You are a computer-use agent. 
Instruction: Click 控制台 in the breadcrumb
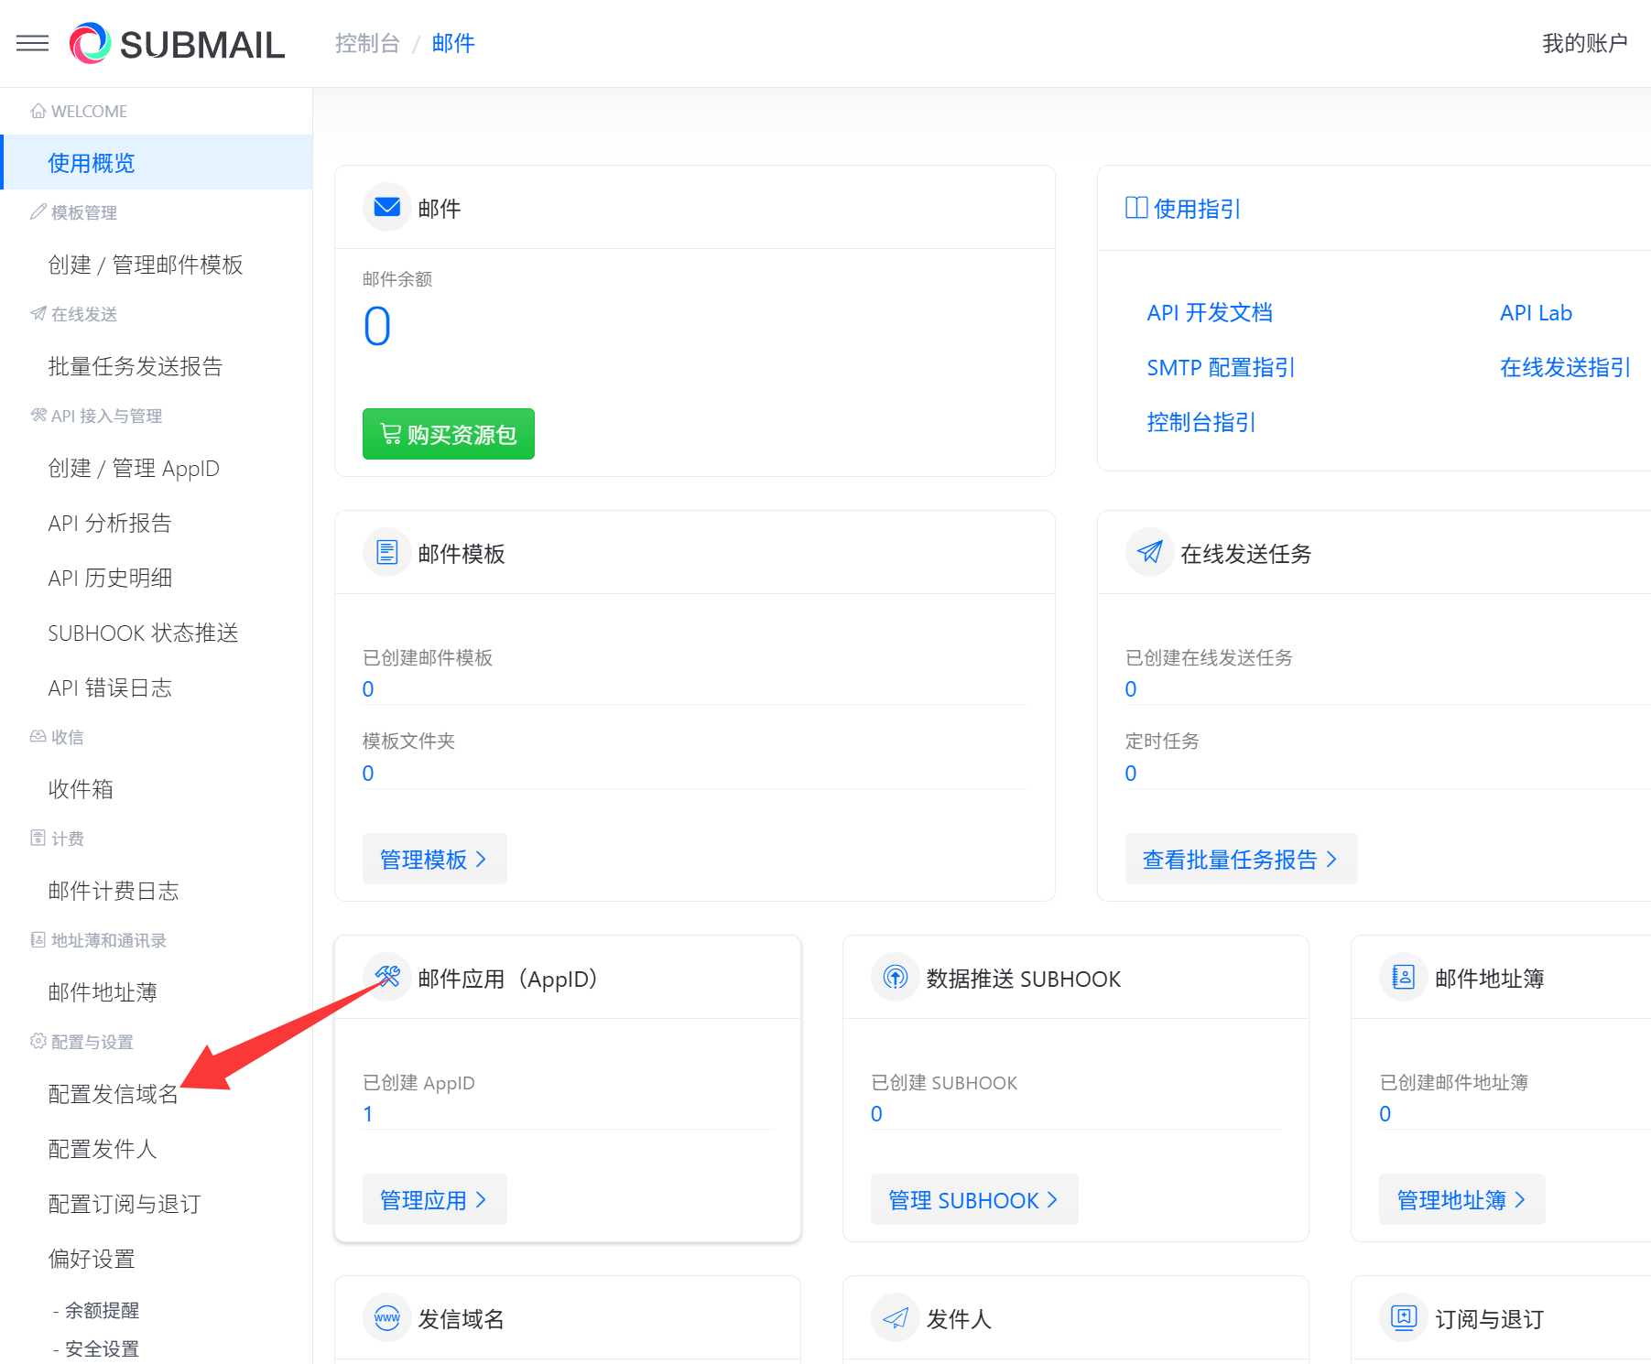click(x=367, y=43)
